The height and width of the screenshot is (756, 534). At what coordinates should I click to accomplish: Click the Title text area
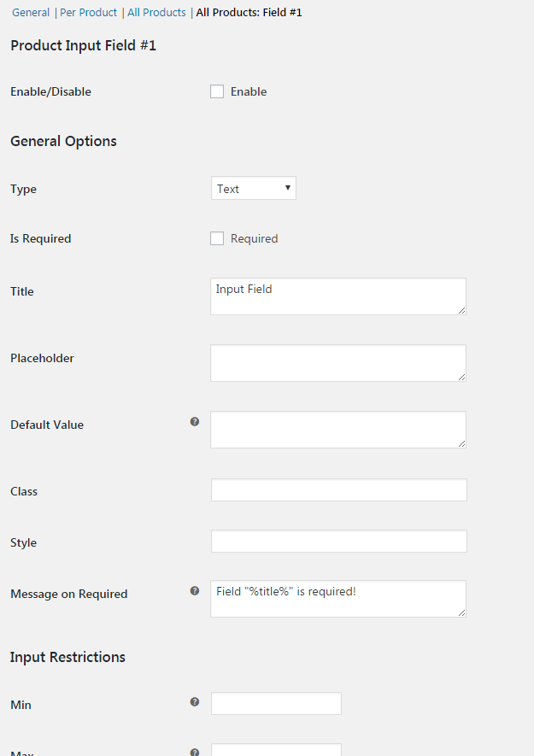pos(337,296)
